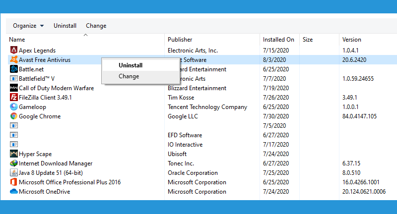397x214 pixels.
Task: Click the Gameloop program icon
Action: click(x=14, y=107)
